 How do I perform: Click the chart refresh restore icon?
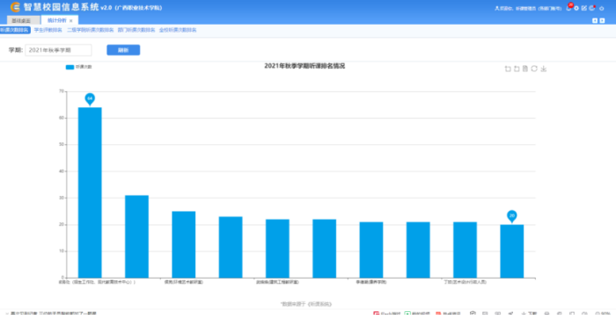coord(534,69)
